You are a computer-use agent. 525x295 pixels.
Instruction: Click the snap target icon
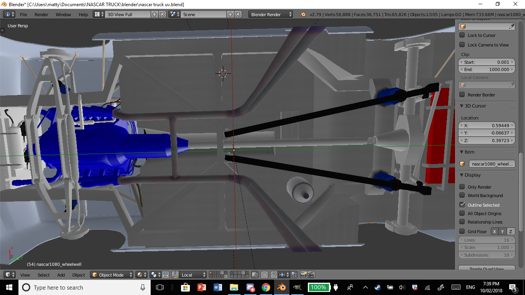point(294,275)
